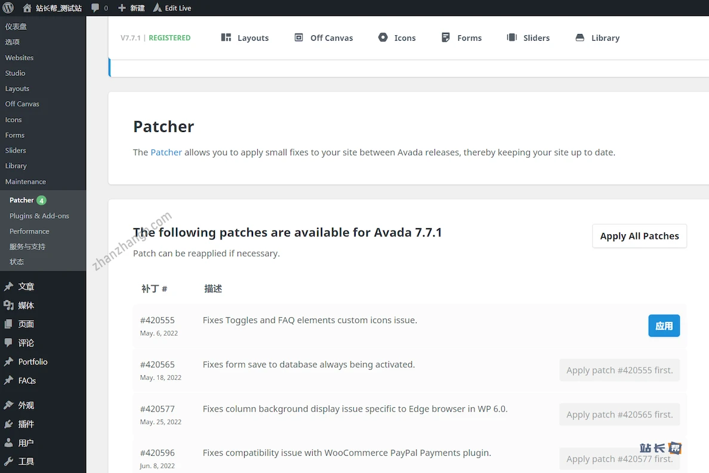The image size is (709, 473).
Task: Select the Off Canvas icon in toolbar
Action: [x=299, y=38]
